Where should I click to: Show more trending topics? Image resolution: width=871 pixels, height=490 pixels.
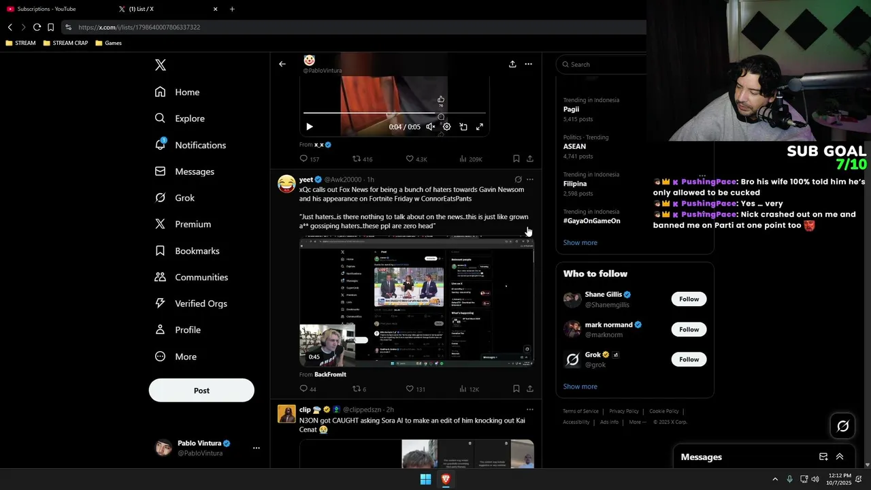pos(580,242)
